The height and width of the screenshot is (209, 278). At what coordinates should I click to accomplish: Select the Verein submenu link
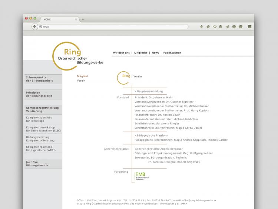pos(81,81)
